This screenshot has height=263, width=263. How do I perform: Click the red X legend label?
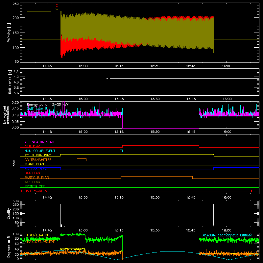pyautogui.click(x=57, y=6)
